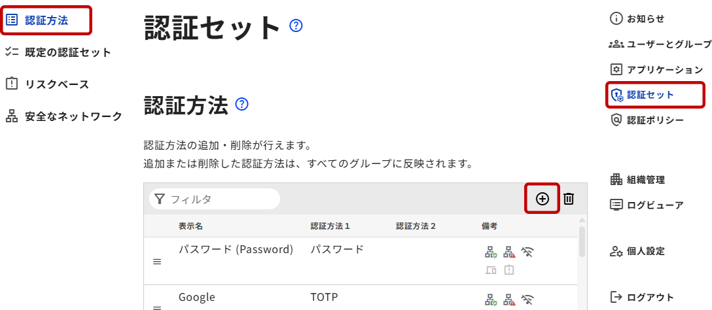Image resolution: width=712 pixels, height=310 pixels.
Task: Click the add authentication method plus icon
Action: pyautogui.click(x=543, y=199)
